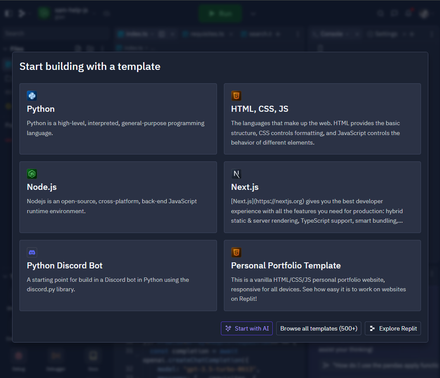Click the Python logo icon

click(x=32, y=96)
